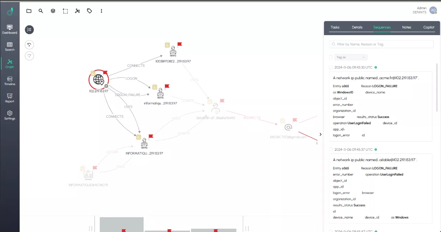Screen dimensions: 441x232
Task: Switch to the Sequences tab
Action: pyautogui.click(x=382, y=27)
